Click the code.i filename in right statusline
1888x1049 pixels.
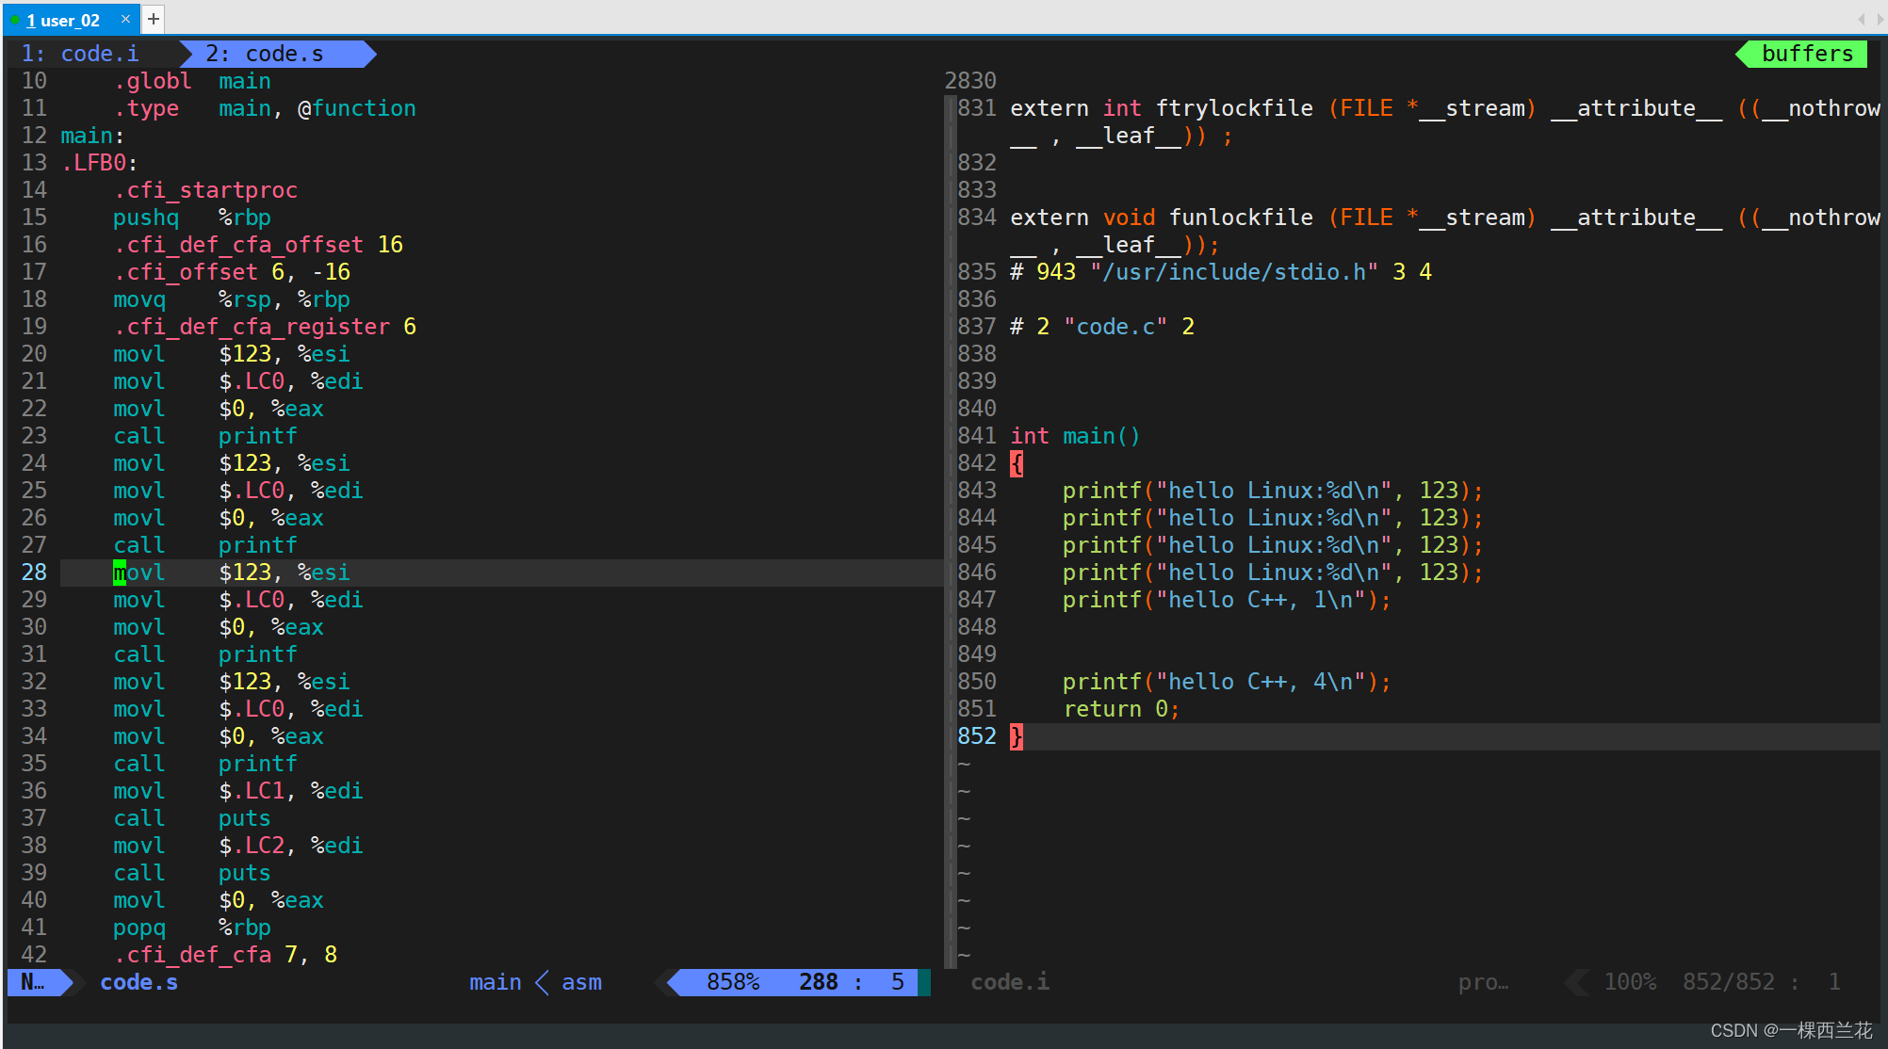tap(1009, 982)
